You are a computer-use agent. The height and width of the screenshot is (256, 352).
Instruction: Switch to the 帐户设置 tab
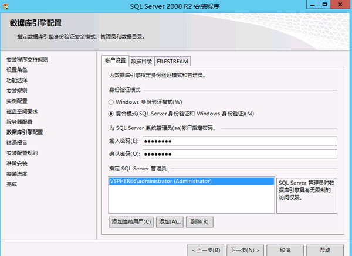(116, 60)
